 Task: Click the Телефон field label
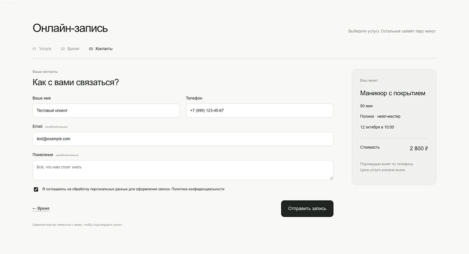194,98
